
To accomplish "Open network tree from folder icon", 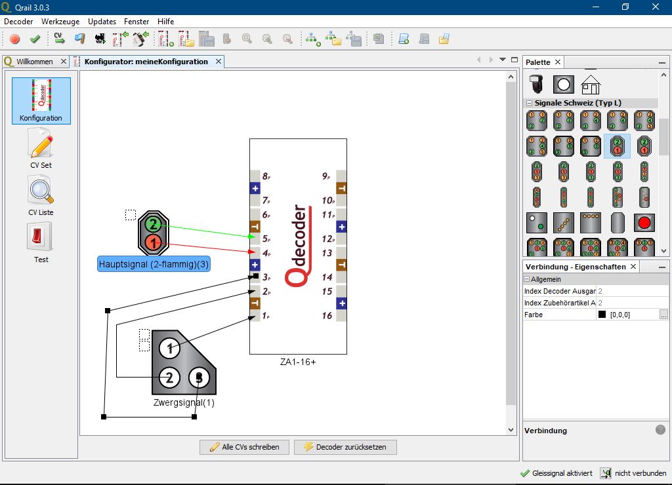I will click(333, 39).
